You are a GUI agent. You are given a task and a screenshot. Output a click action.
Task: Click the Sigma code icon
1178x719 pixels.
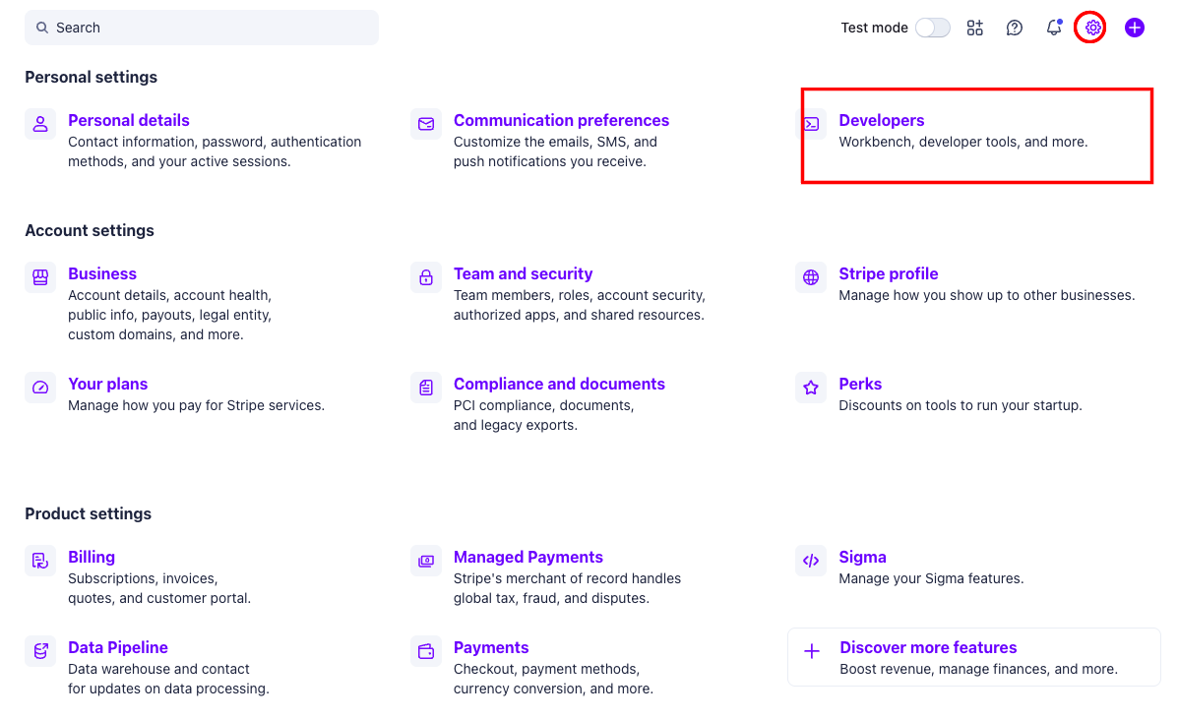coord(810,561)
